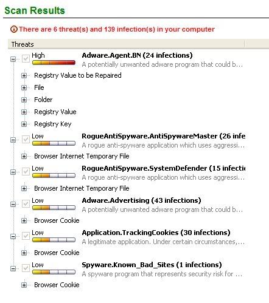The width and height of the screenshot is (269, 303).
Task: Expand Registry Value to be Repaired node
Action: click(24, 75)
